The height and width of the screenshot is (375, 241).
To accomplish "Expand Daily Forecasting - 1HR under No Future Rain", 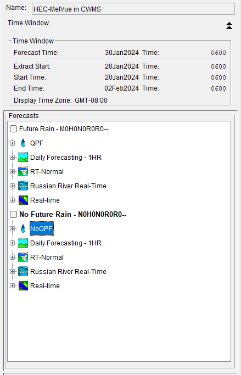I will [x=12, y=243].
